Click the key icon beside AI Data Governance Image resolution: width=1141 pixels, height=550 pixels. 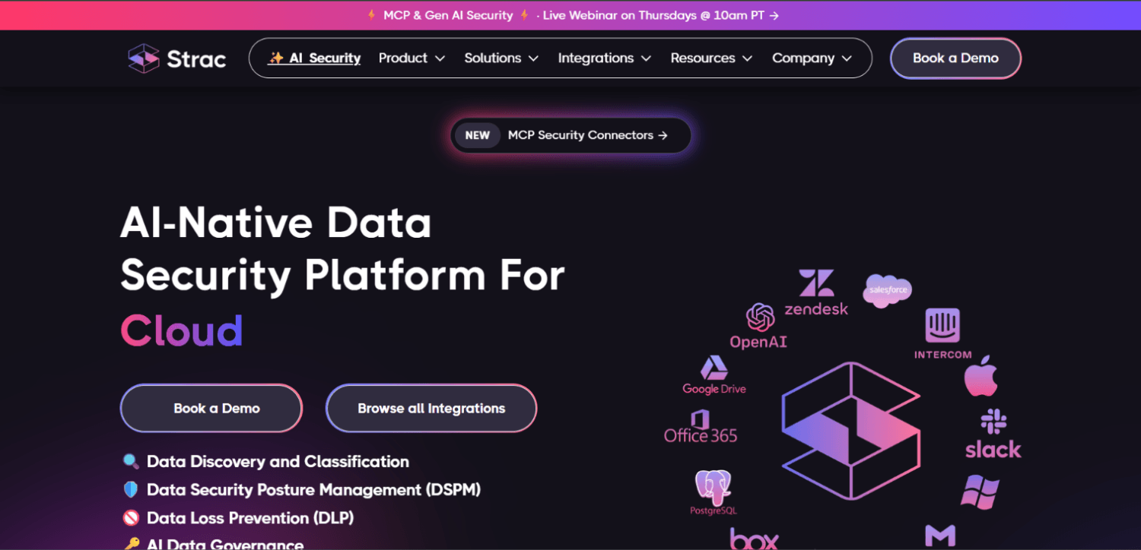coord(131,544)
